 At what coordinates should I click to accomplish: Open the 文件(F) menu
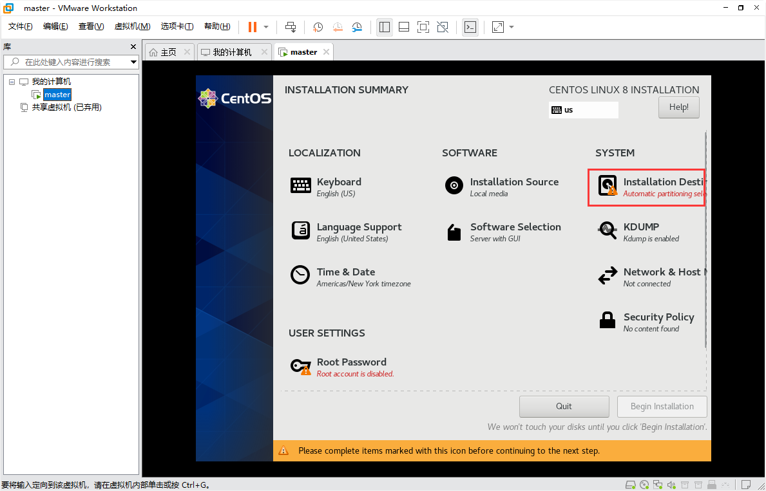(20, 26)
